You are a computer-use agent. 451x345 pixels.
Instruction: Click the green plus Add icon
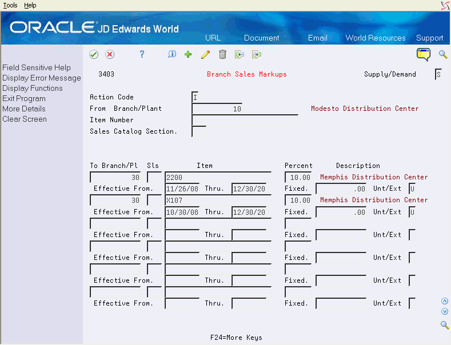[188, 54]
